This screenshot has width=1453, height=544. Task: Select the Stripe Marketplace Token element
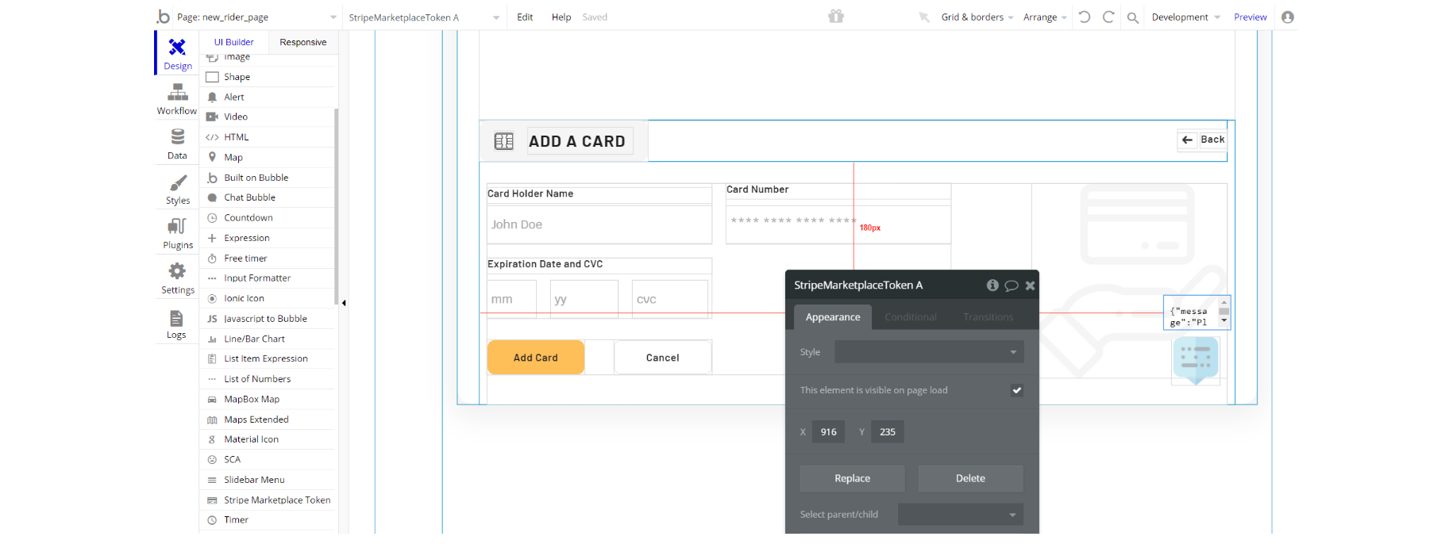point(268,500)
